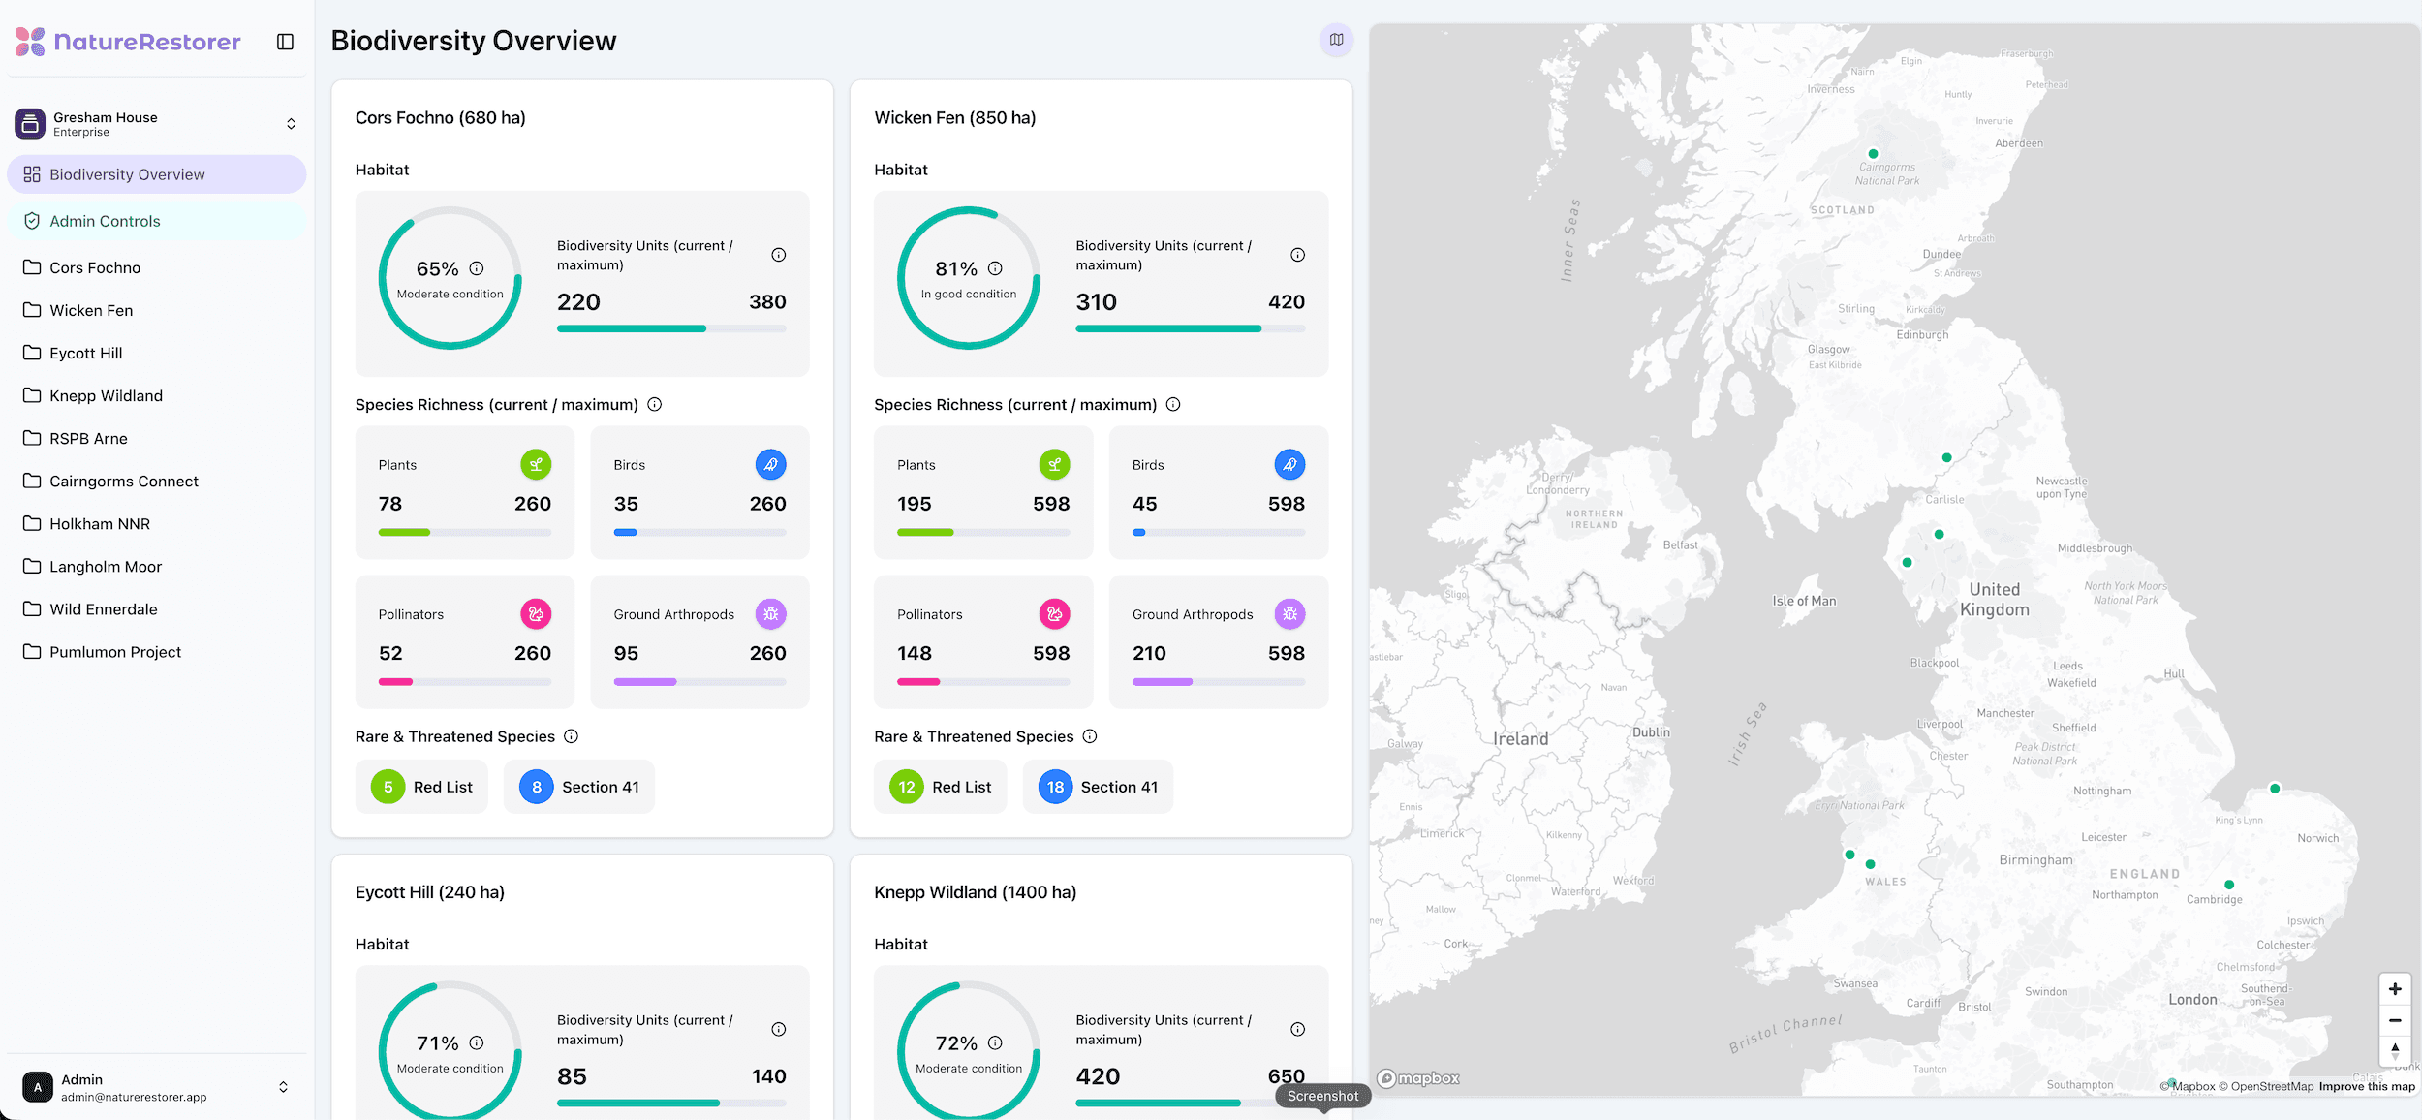Open the Pumlumon Project folder
The height and width of the screenshot is (1120, 2422).
click(x=156, y=651)
